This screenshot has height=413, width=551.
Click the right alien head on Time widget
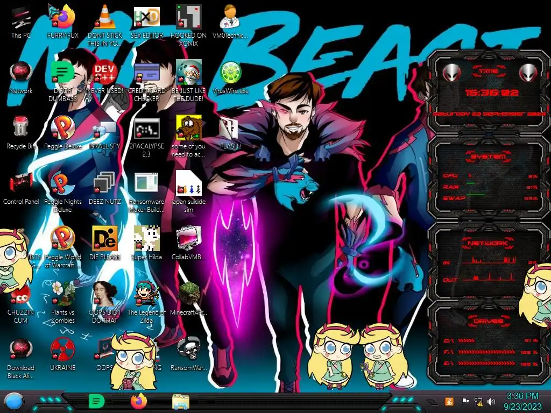pos(528,73)
